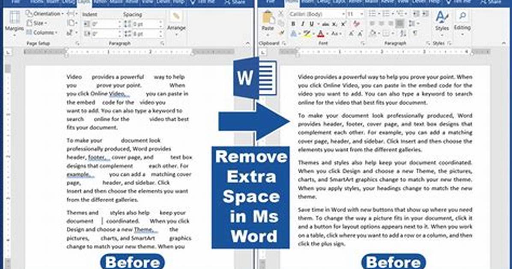The image size is (512, 269).
Task: Click the Multilevel List icon
Action: click(x=401, y=14)
